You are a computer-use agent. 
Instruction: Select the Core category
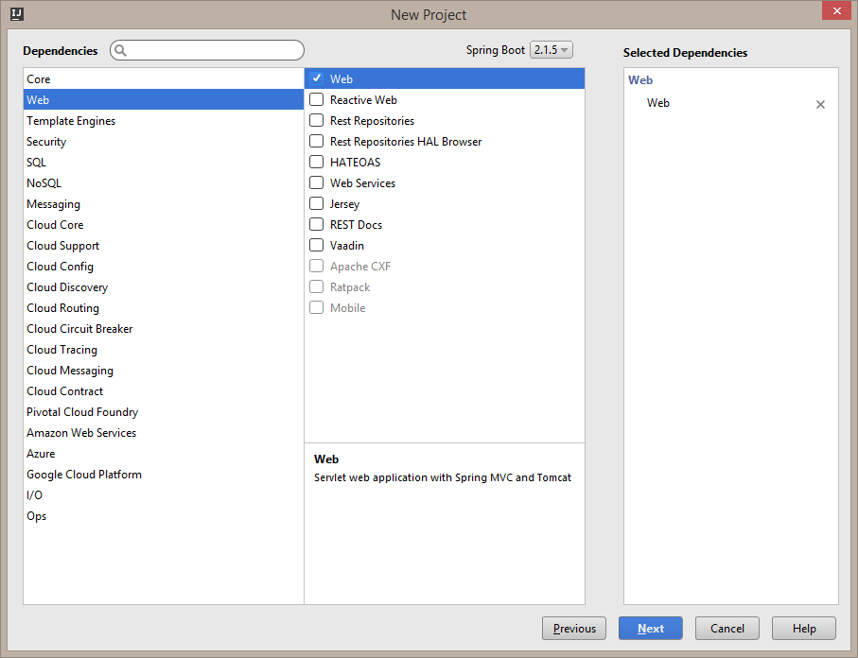click(x=164, y=78)
